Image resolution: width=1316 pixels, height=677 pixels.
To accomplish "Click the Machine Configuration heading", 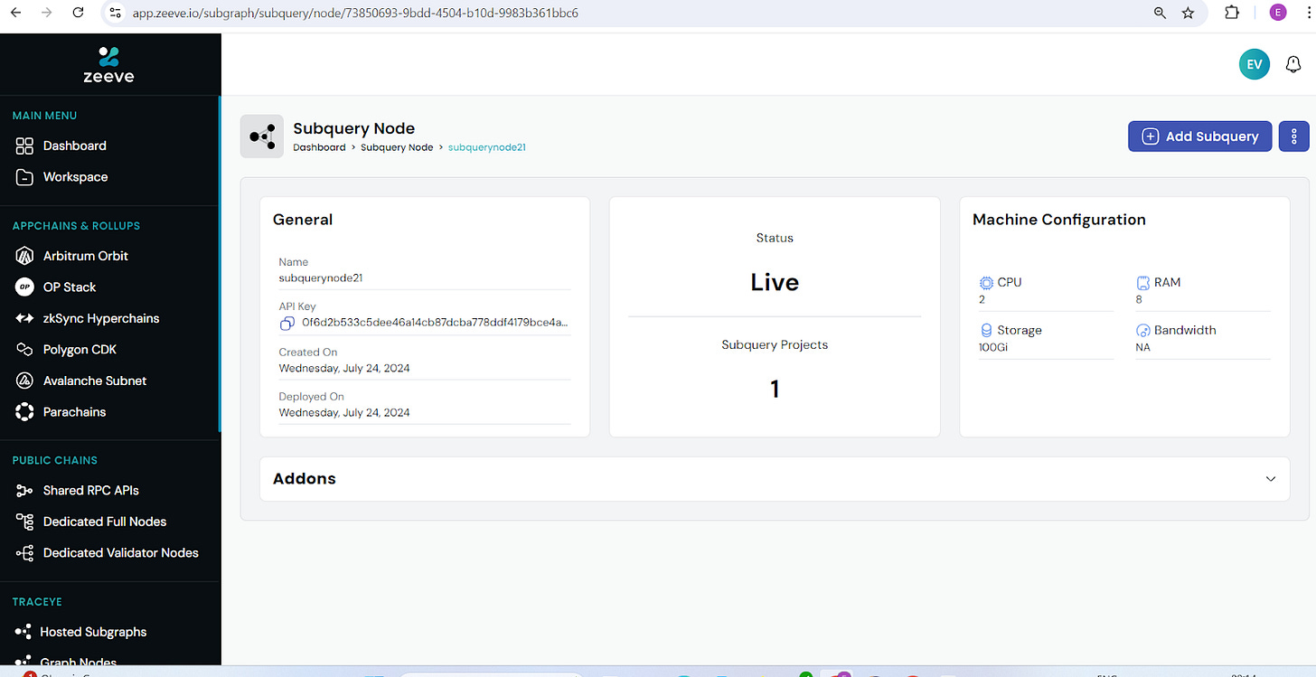I will click(1059, 220).
